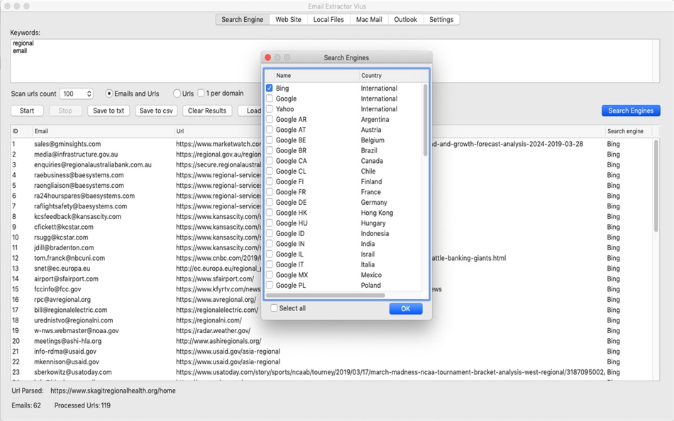
Task: Check the Google International checkbox
Action: click(x=269, y=99)
